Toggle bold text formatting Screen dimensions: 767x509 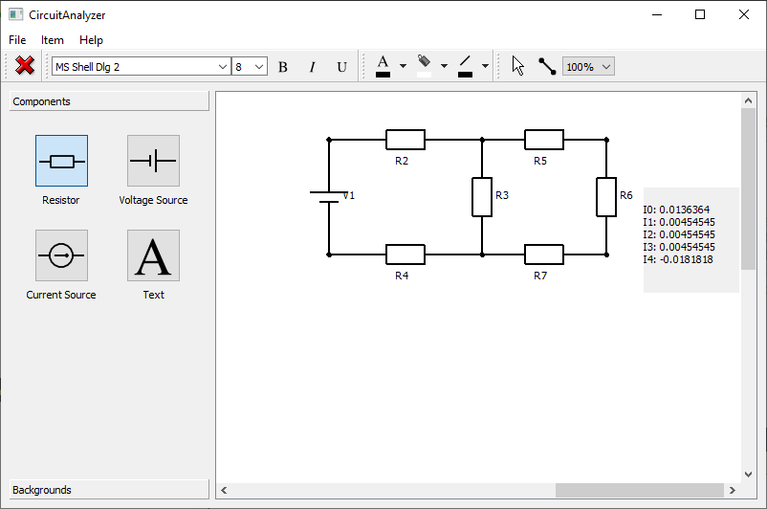(x=282, y=67)
